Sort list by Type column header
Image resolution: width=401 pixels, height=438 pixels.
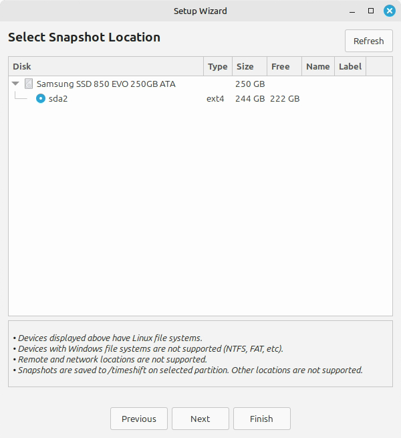tap(217, 66)
